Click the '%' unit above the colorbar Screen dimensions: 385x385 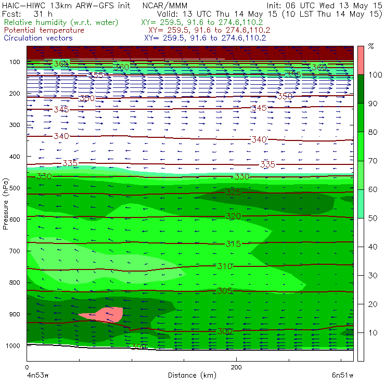point(371,46)
